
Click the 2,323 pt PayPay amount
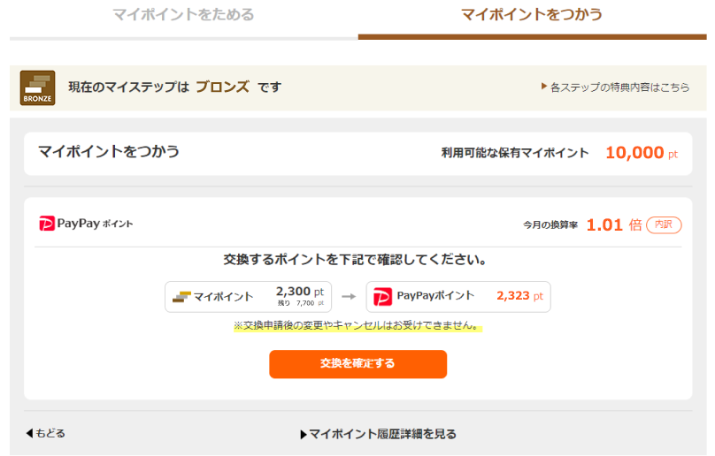pyautogui.click(x=519, y=296)
